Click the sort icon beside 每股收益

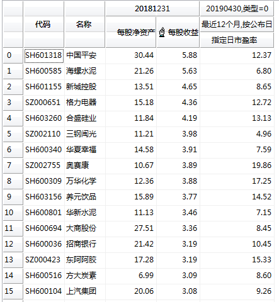[161, 32]
